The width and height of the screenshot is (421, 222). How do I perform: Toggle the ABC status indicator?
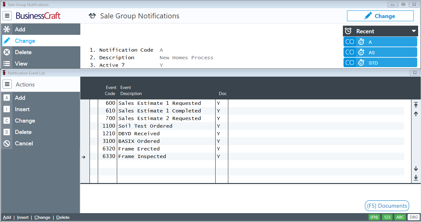point(400,217)
